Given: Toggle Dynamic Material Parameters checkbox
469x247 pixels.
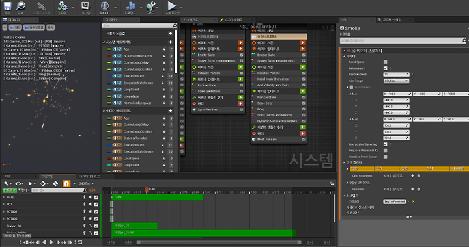Looking at the screenshot, I should point(304,121).
